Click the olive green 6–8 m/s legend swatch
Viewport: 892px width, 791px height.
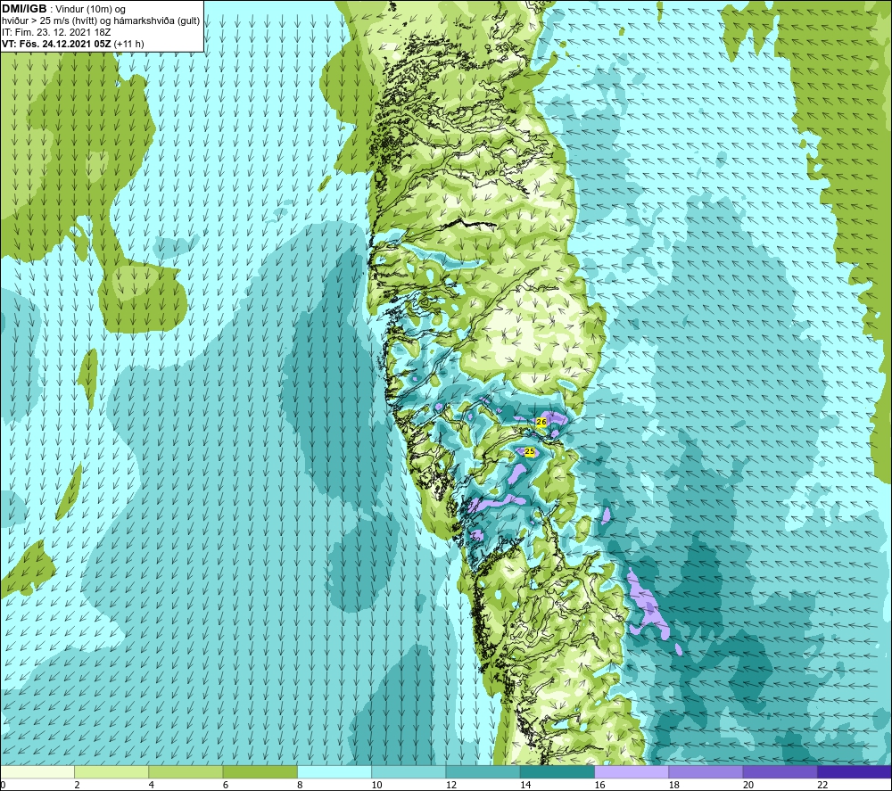tap(260, 772)
